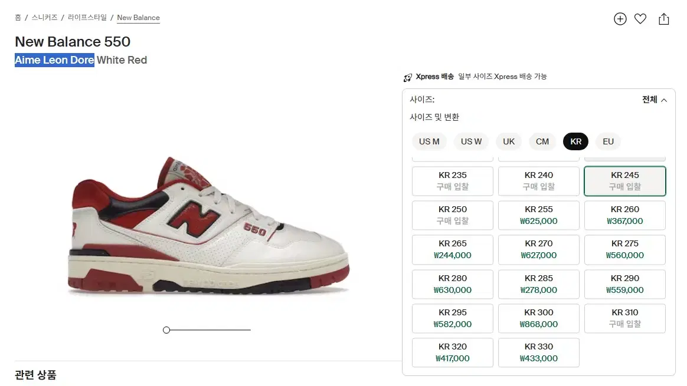Image resolution: width=687 pixels, height=386 pixels.
Task: Select size KR 265 at ₩244,000
Action: tap(453, 249)
